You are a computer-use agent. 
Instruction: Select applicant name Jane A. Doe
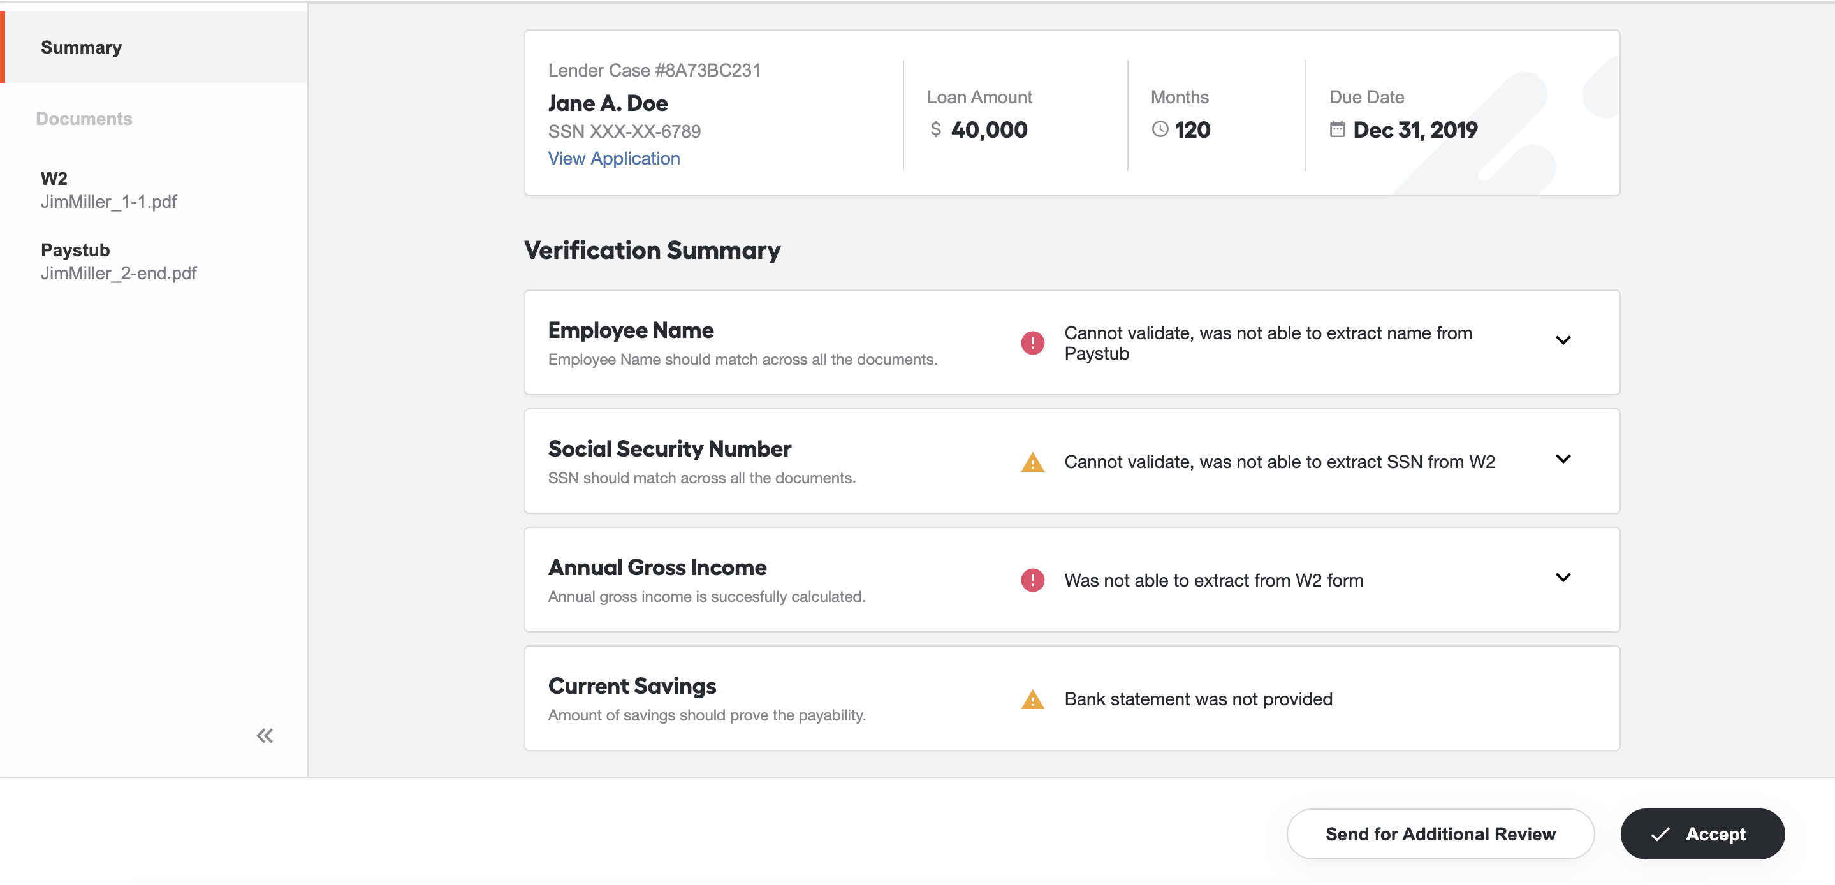click(608, 103)
